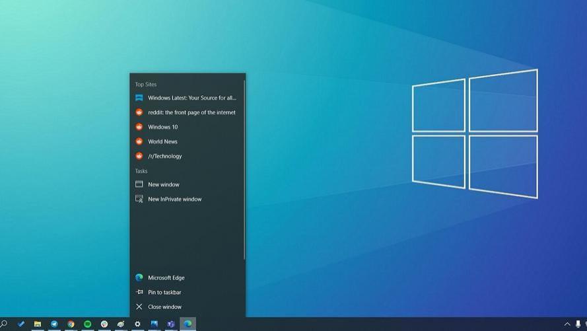587x331 pixels.
Task: Launch Google Chrome from taskbar
Action: (71, 324)
